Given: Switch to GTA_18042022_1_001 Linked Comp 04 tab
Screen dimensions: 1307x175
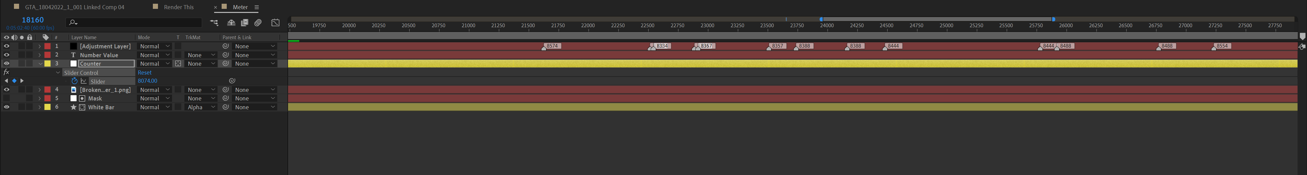Looking at the screenshot, I should click(75, 7).
